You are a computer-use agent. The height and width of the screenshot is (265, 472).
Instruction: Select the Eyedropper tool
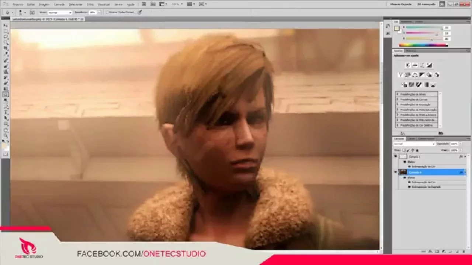point(6,54)
